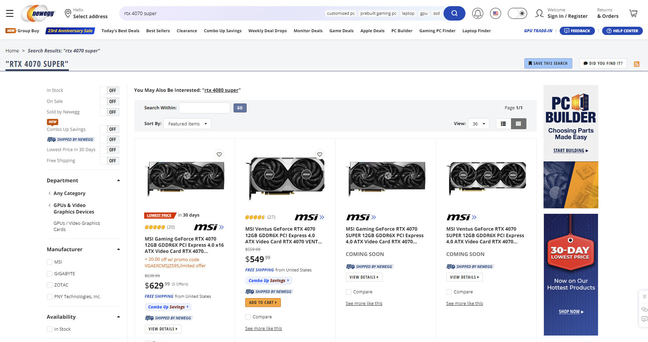Switch to grid view icon
Viewport: 648px width, 342px height.
tap(519, 124)
